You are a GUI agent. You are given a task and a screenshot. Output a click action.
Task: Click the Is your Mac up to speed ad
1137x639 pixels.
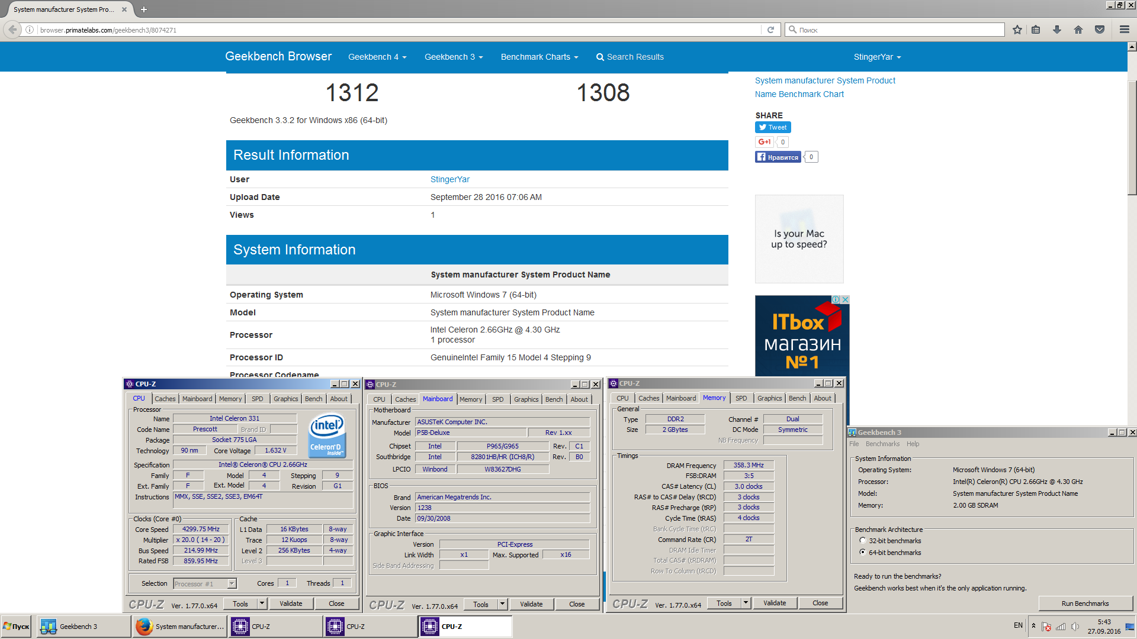799,239
